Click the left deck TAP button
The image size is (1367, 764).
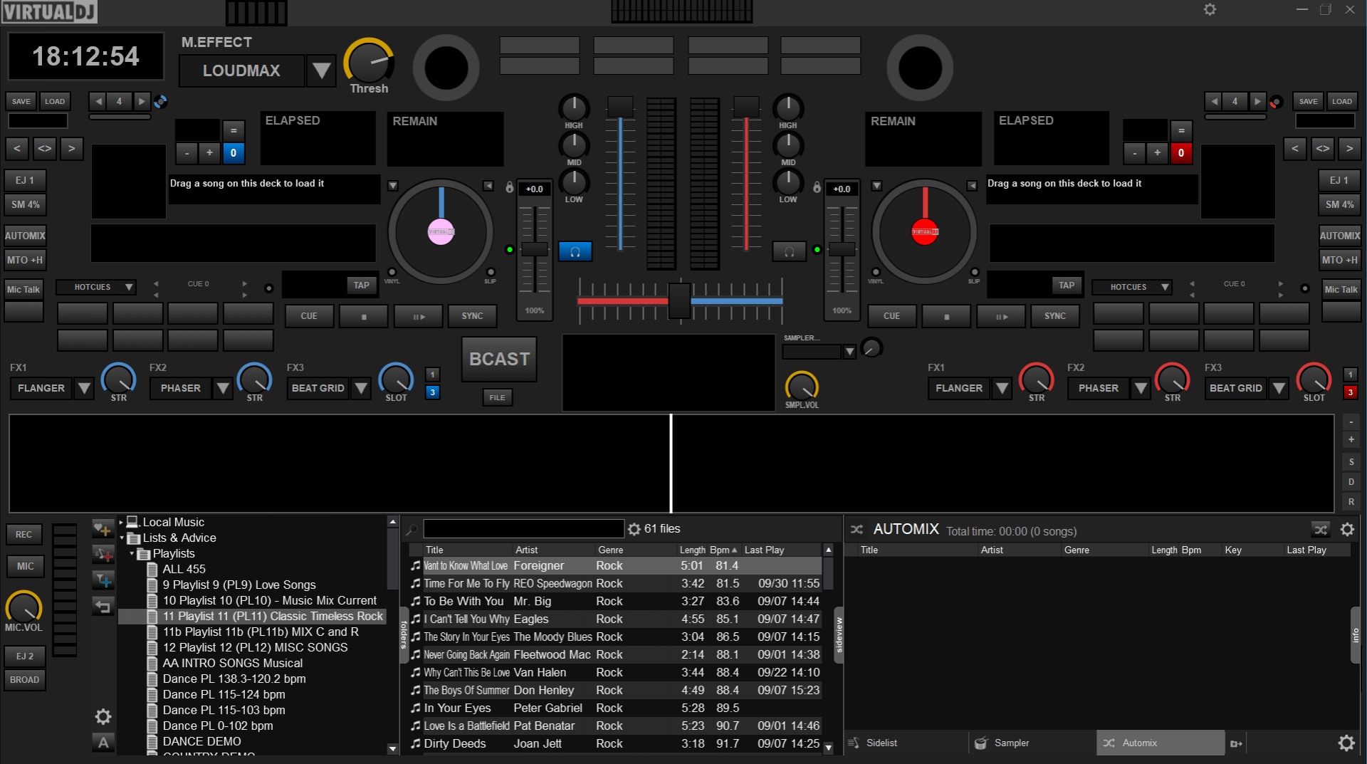click(362, 286)
